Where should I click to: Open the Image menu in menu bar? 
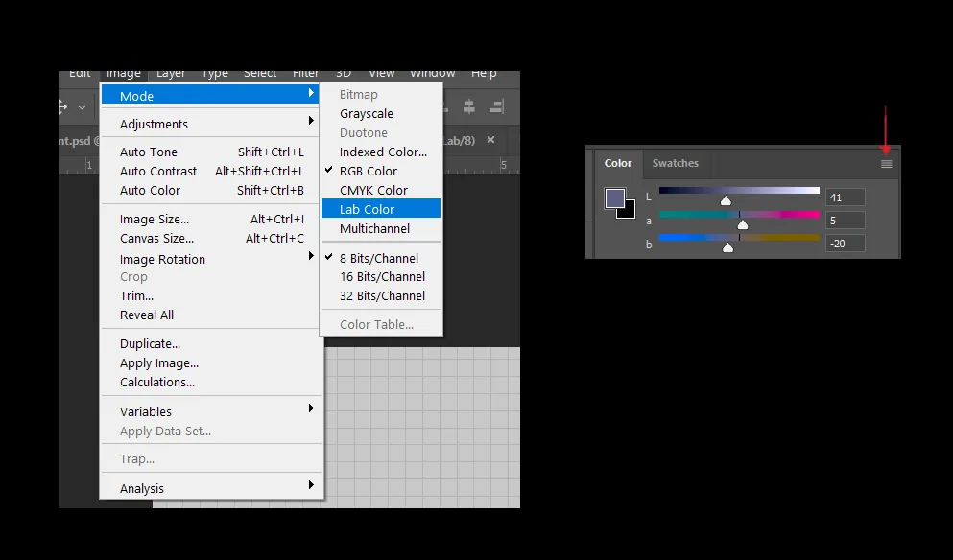(x=124, y=74)
